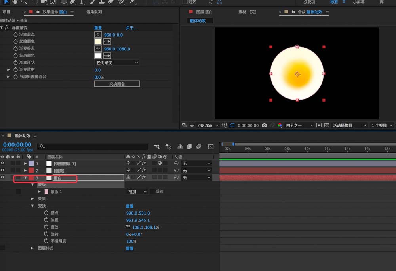Switch to the 渲染队列 tab

pyautogui.click(x=94, y=12)
